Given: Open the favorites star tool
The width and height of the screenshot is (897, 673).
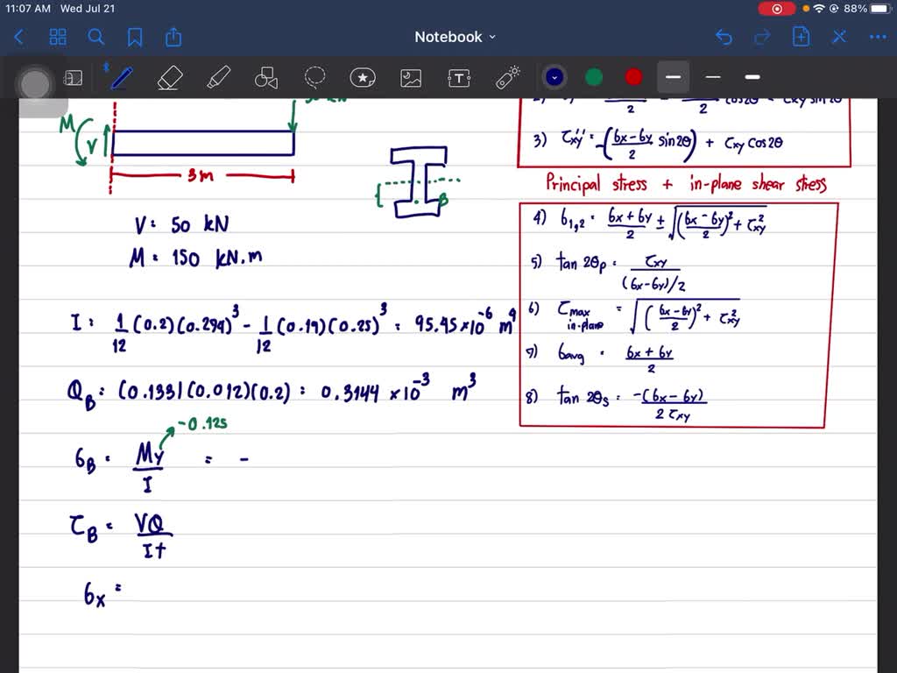Looking at the screenshot, I should pyautogui.click(x=363, y=77).
